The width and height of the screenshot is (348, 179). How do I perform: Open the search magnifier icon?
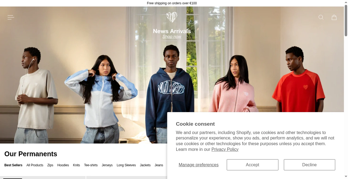click(x=321, y=17)
